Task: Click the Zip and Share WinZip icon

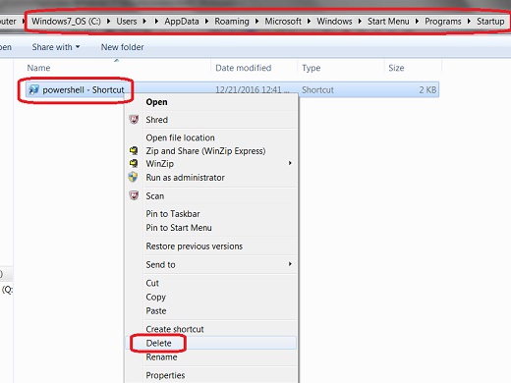Action: pos(134,150)
